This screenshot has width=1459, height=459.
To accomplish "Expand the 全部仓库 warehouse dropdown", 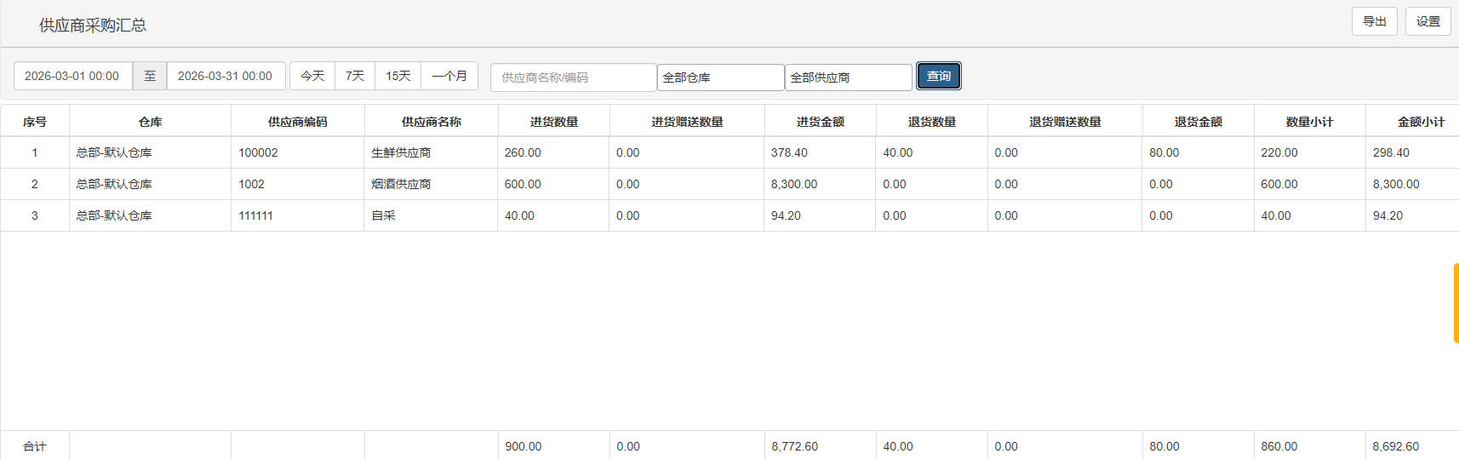I will (x=720, y=77).
